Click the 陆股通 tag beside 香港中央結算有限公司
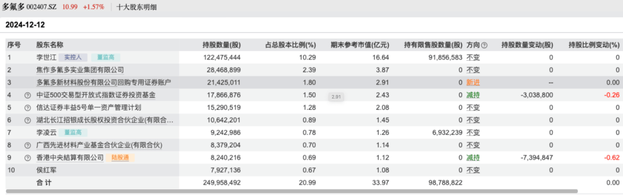623x196 pixels. coord(120,158)
